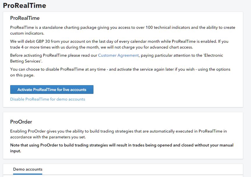The height and width of the screenshot is (177, 251).
Task: Click the 'Enabling ProOrder gives you' paragraph
Action: [118, 131]
